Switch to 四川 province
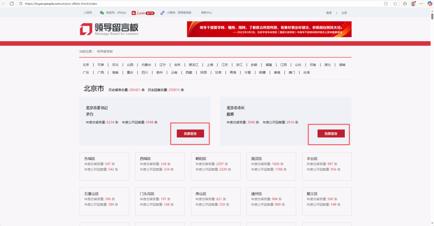Image resolution: width=434 pixels, height=226 pixels. pyautogui.click(x=145, y=73)
